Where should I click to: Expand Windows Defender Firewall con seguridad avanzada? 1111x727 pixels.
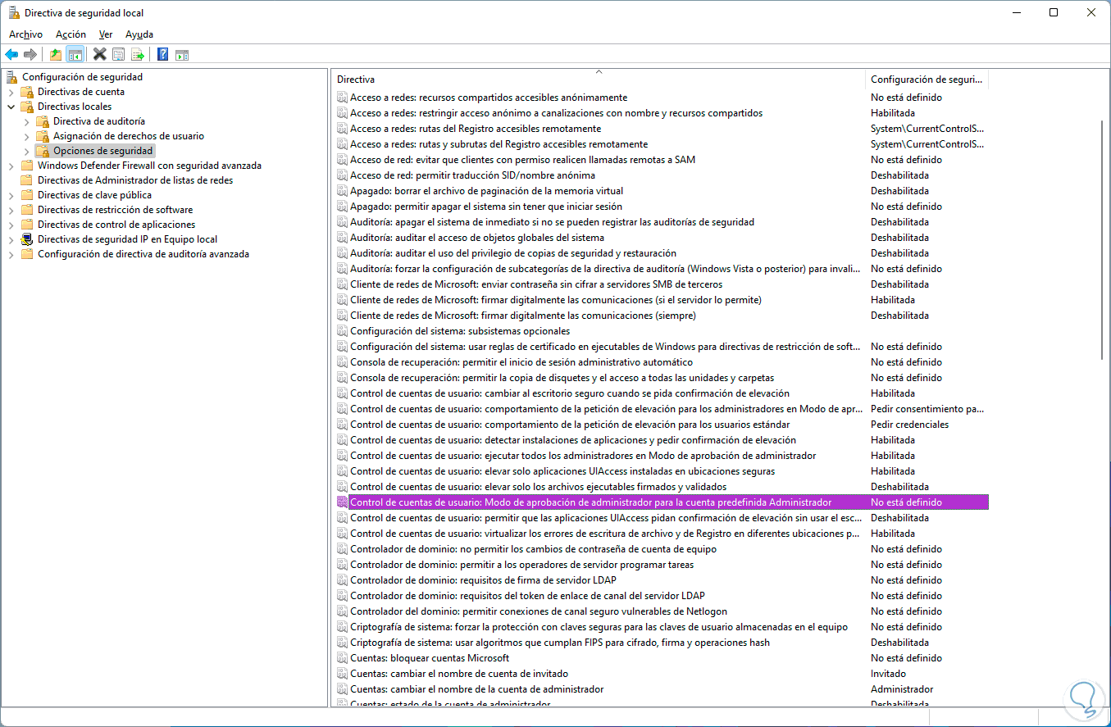pos(11,166)
